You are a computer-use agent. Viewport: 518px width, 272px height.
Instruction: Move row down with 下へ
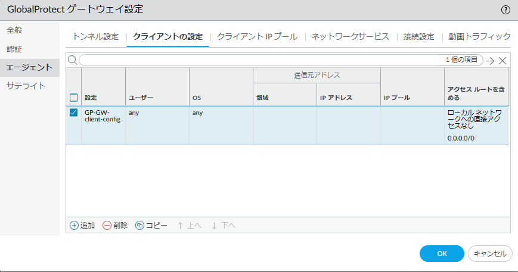click(x=224, y=226)
